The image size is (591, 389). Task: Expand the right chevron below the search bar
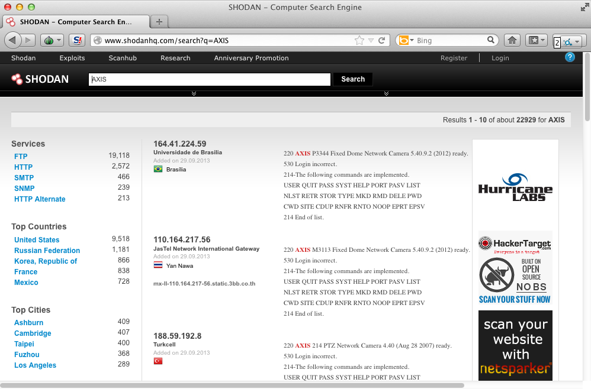click(386, 93)
